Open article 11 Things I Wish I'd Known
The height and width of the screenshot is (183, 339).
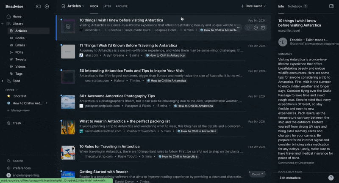click(x=128, y=46)
